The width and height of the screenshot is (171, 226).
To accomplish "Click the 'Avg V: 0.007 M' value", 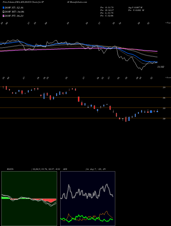I will [x=135, y=7].
